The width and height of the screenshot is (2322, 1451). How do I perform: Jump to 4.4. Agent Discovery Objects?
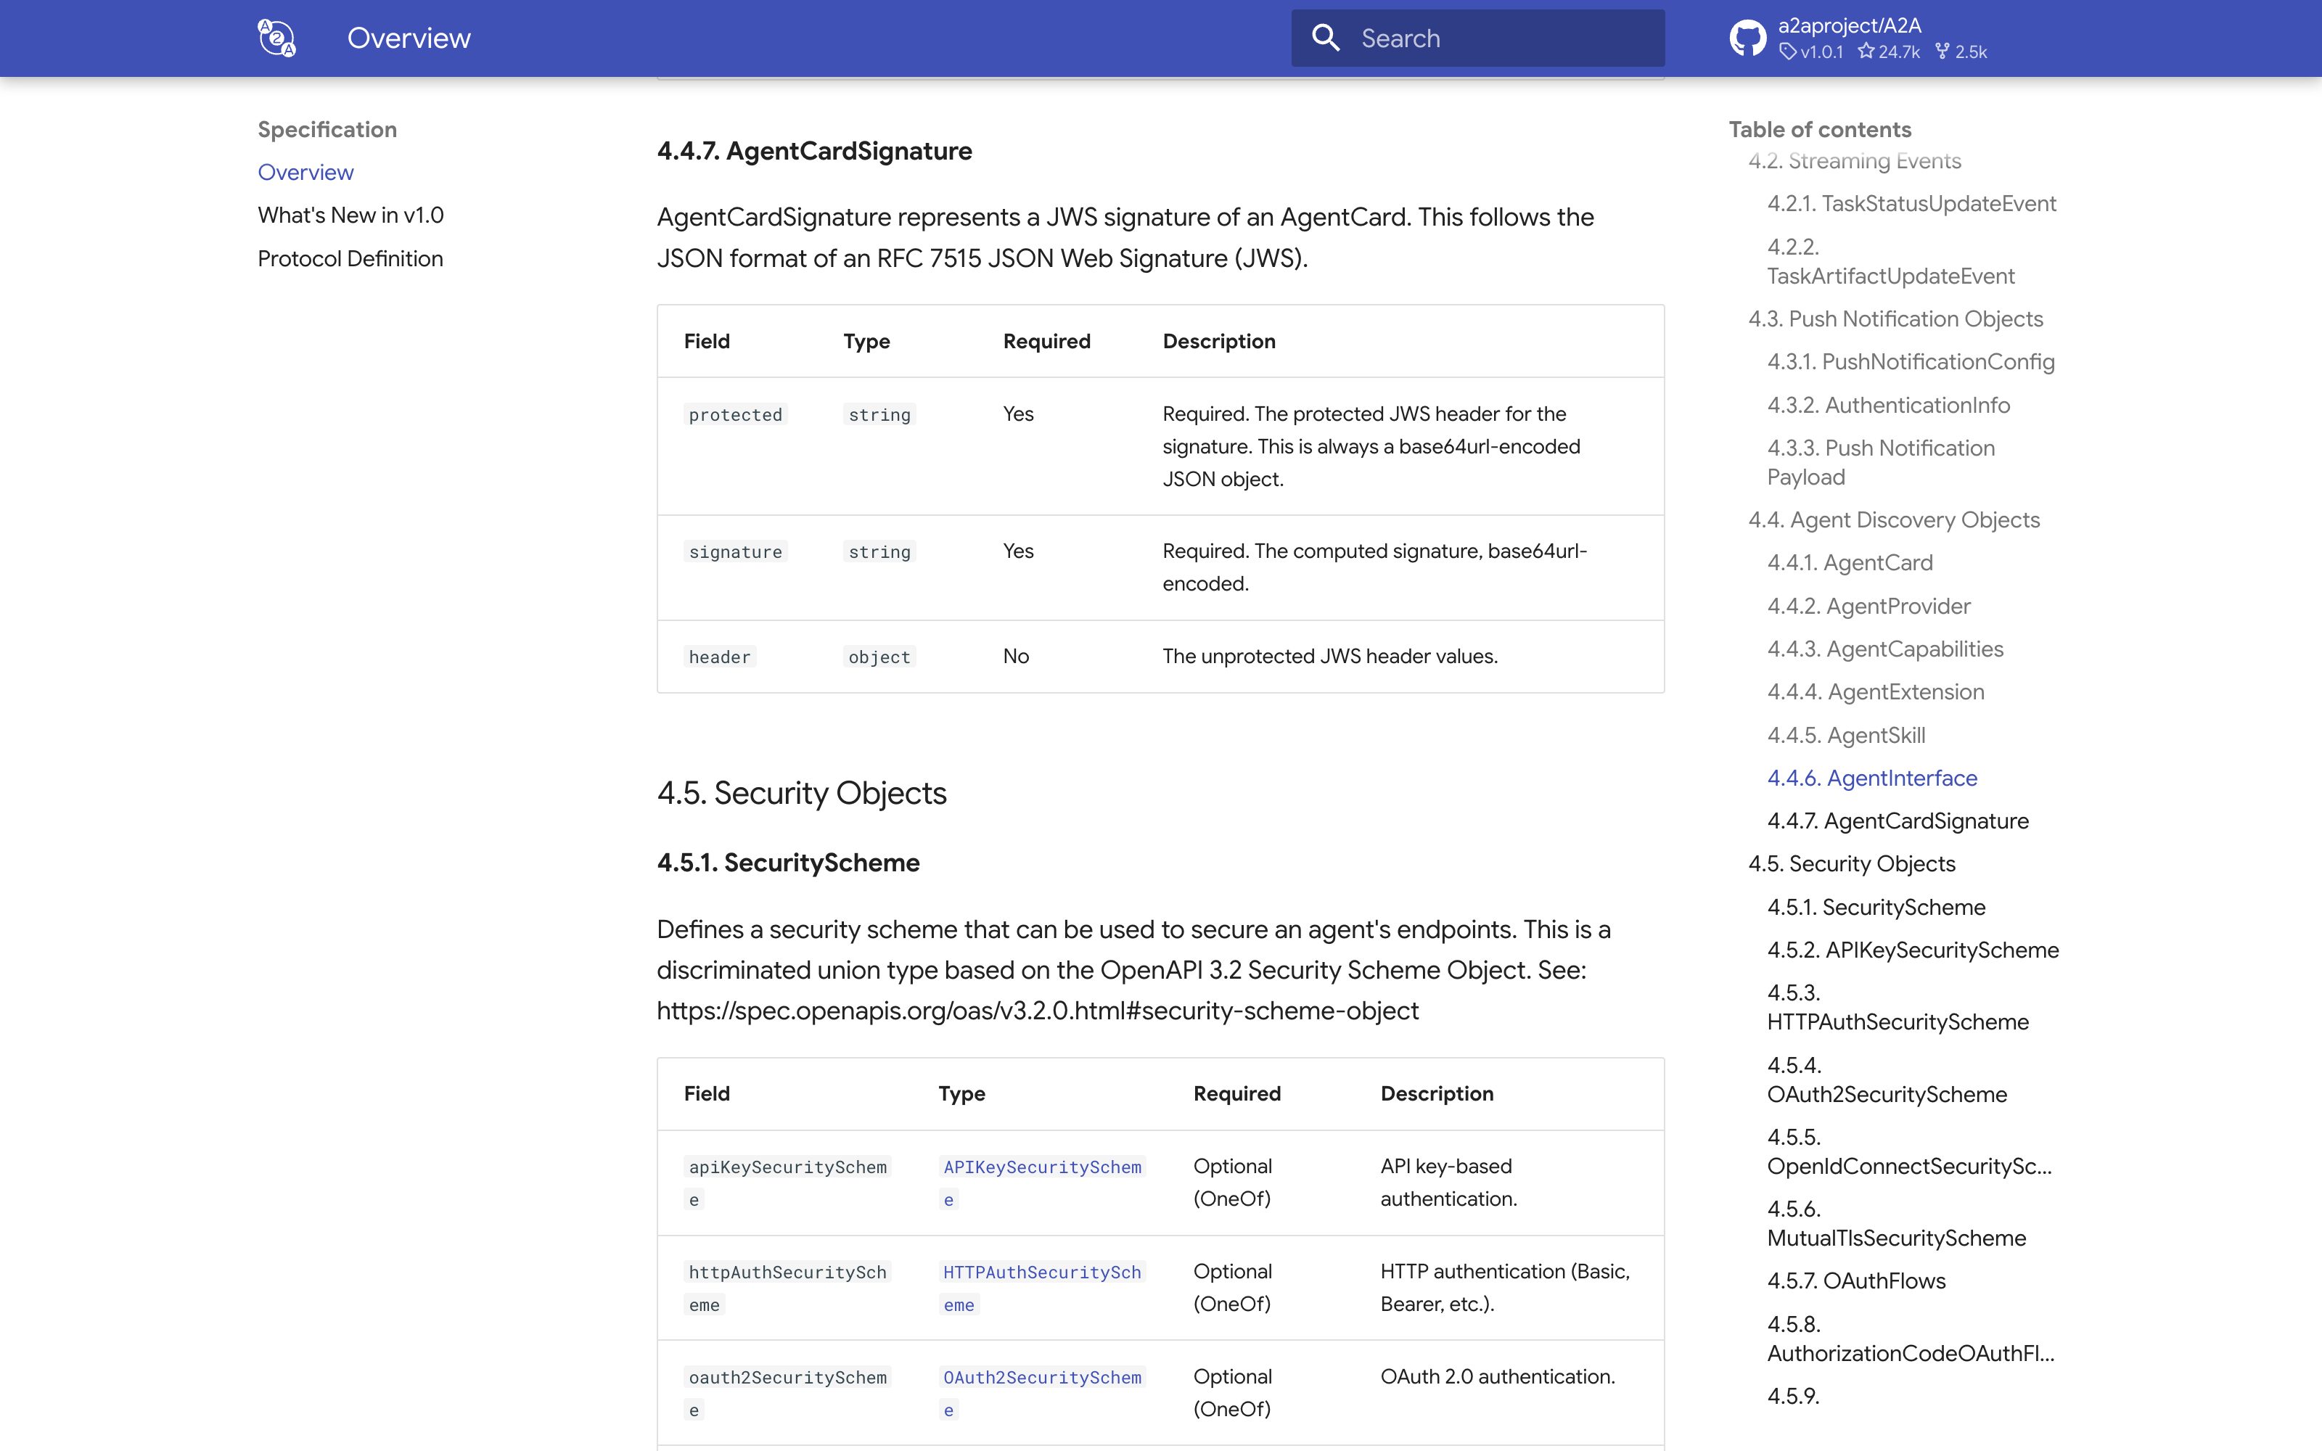pyautogui.click(x=1894, y=520)
